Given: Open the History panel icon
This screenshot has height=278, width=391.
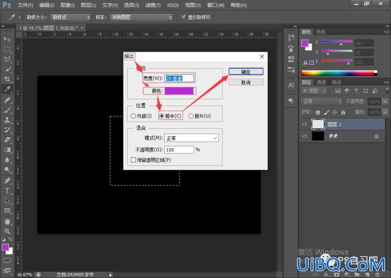Looking at the screenshot, I should pos(291,37).
